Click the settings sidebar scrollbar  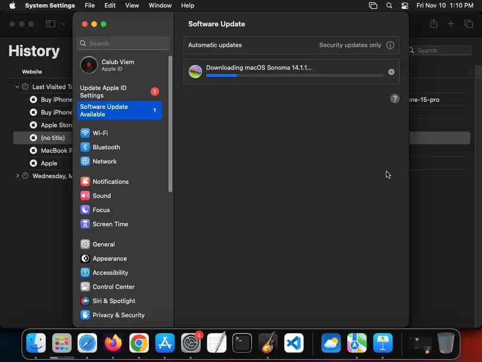tap(170, 124)
